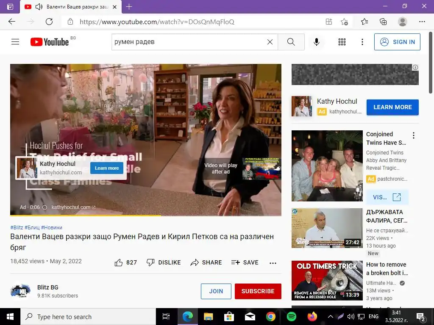Image resolution: width=434 pixels, height=325 pixels.
Task: Open Spotify from the taskbar
Action: pos(291,317)
